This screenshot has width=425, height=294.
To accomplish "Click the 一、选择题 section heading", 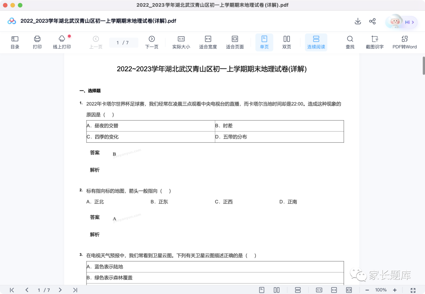I will click(90, 91).
